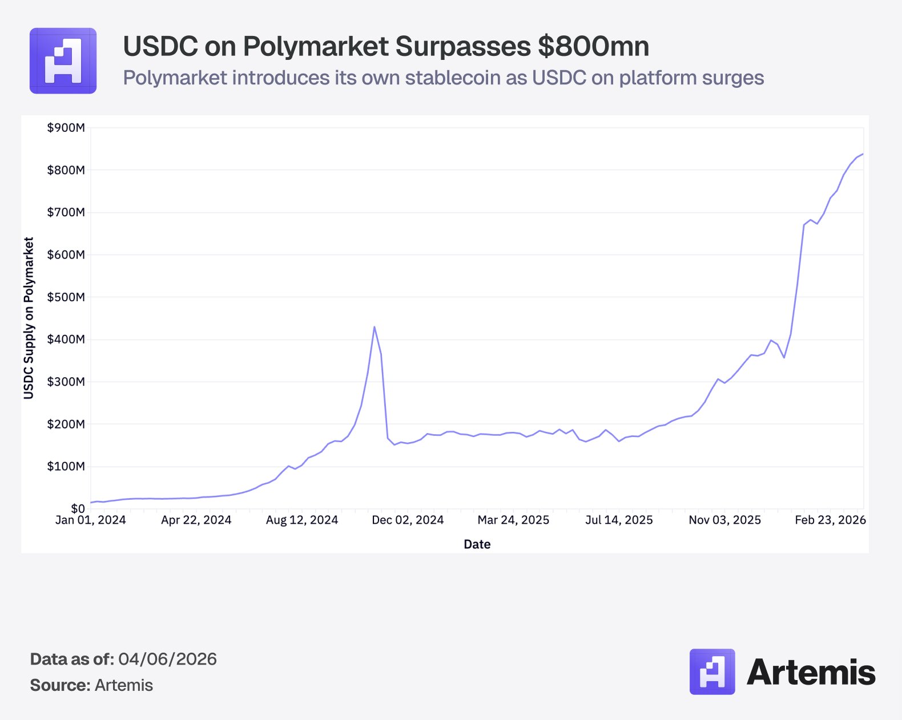Click the "USDC Supply on Polymarket" y-axis title
The height and width of the screenshot is (720, 902).
coord(29,318)
